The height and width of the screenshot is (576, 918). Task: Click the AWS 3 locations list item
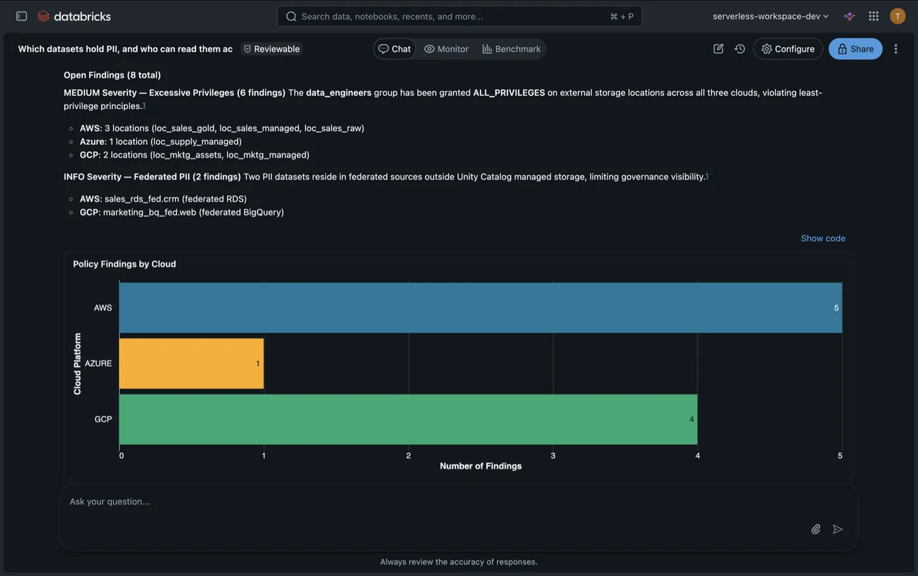pyautogui.click(x=222, y=128)
